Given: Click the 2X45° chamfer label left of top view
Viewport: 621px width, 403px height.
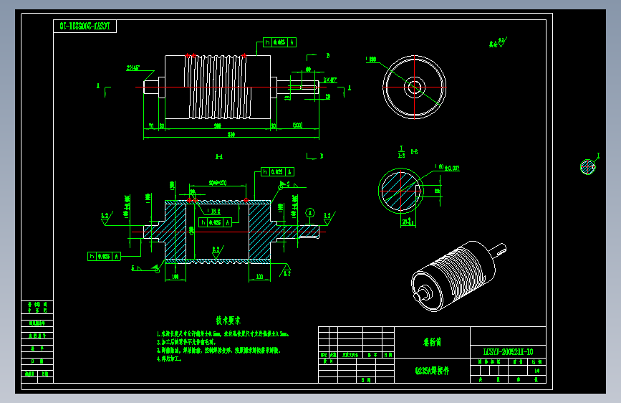Looking at the screenshot, I should pos(133,68).
